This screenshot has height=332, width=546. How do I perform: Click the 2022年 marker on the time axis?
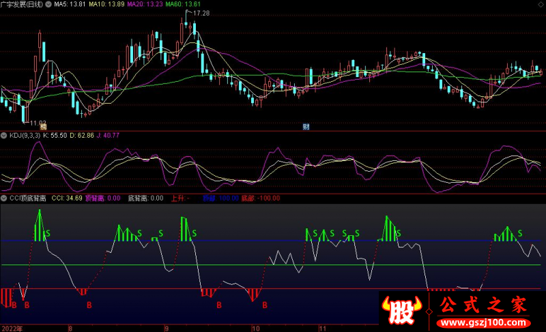click(11, 328)
